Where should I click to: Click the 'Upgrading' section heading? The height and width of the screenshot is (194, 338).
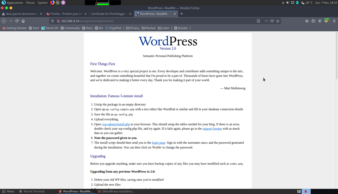coord(98,156)
